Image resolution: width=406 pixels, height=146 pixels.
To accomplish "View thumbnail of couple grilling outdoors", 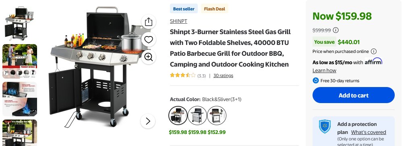I will pos(20,61).
